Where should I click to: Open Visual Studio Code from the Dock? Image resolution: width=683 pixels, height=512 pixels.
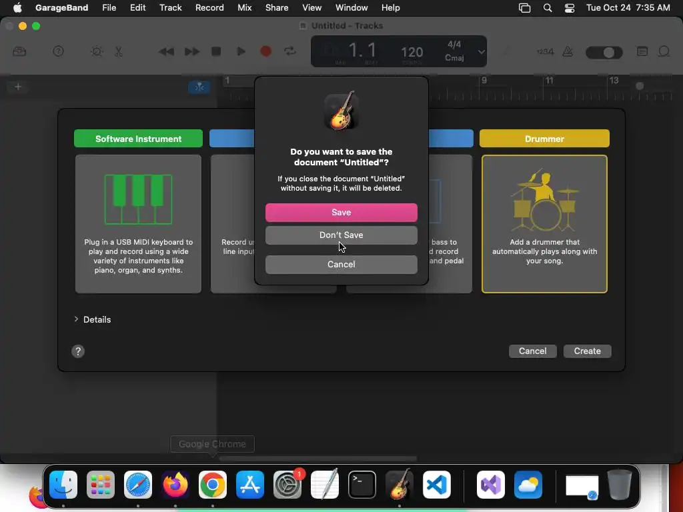436,485
